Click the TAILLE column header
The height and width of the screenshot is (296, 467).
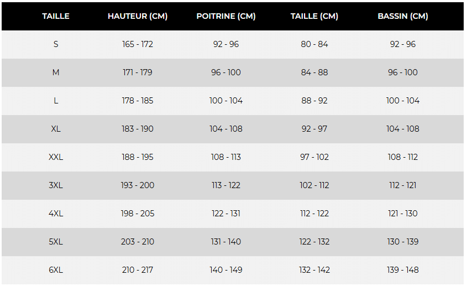[56, 16]
